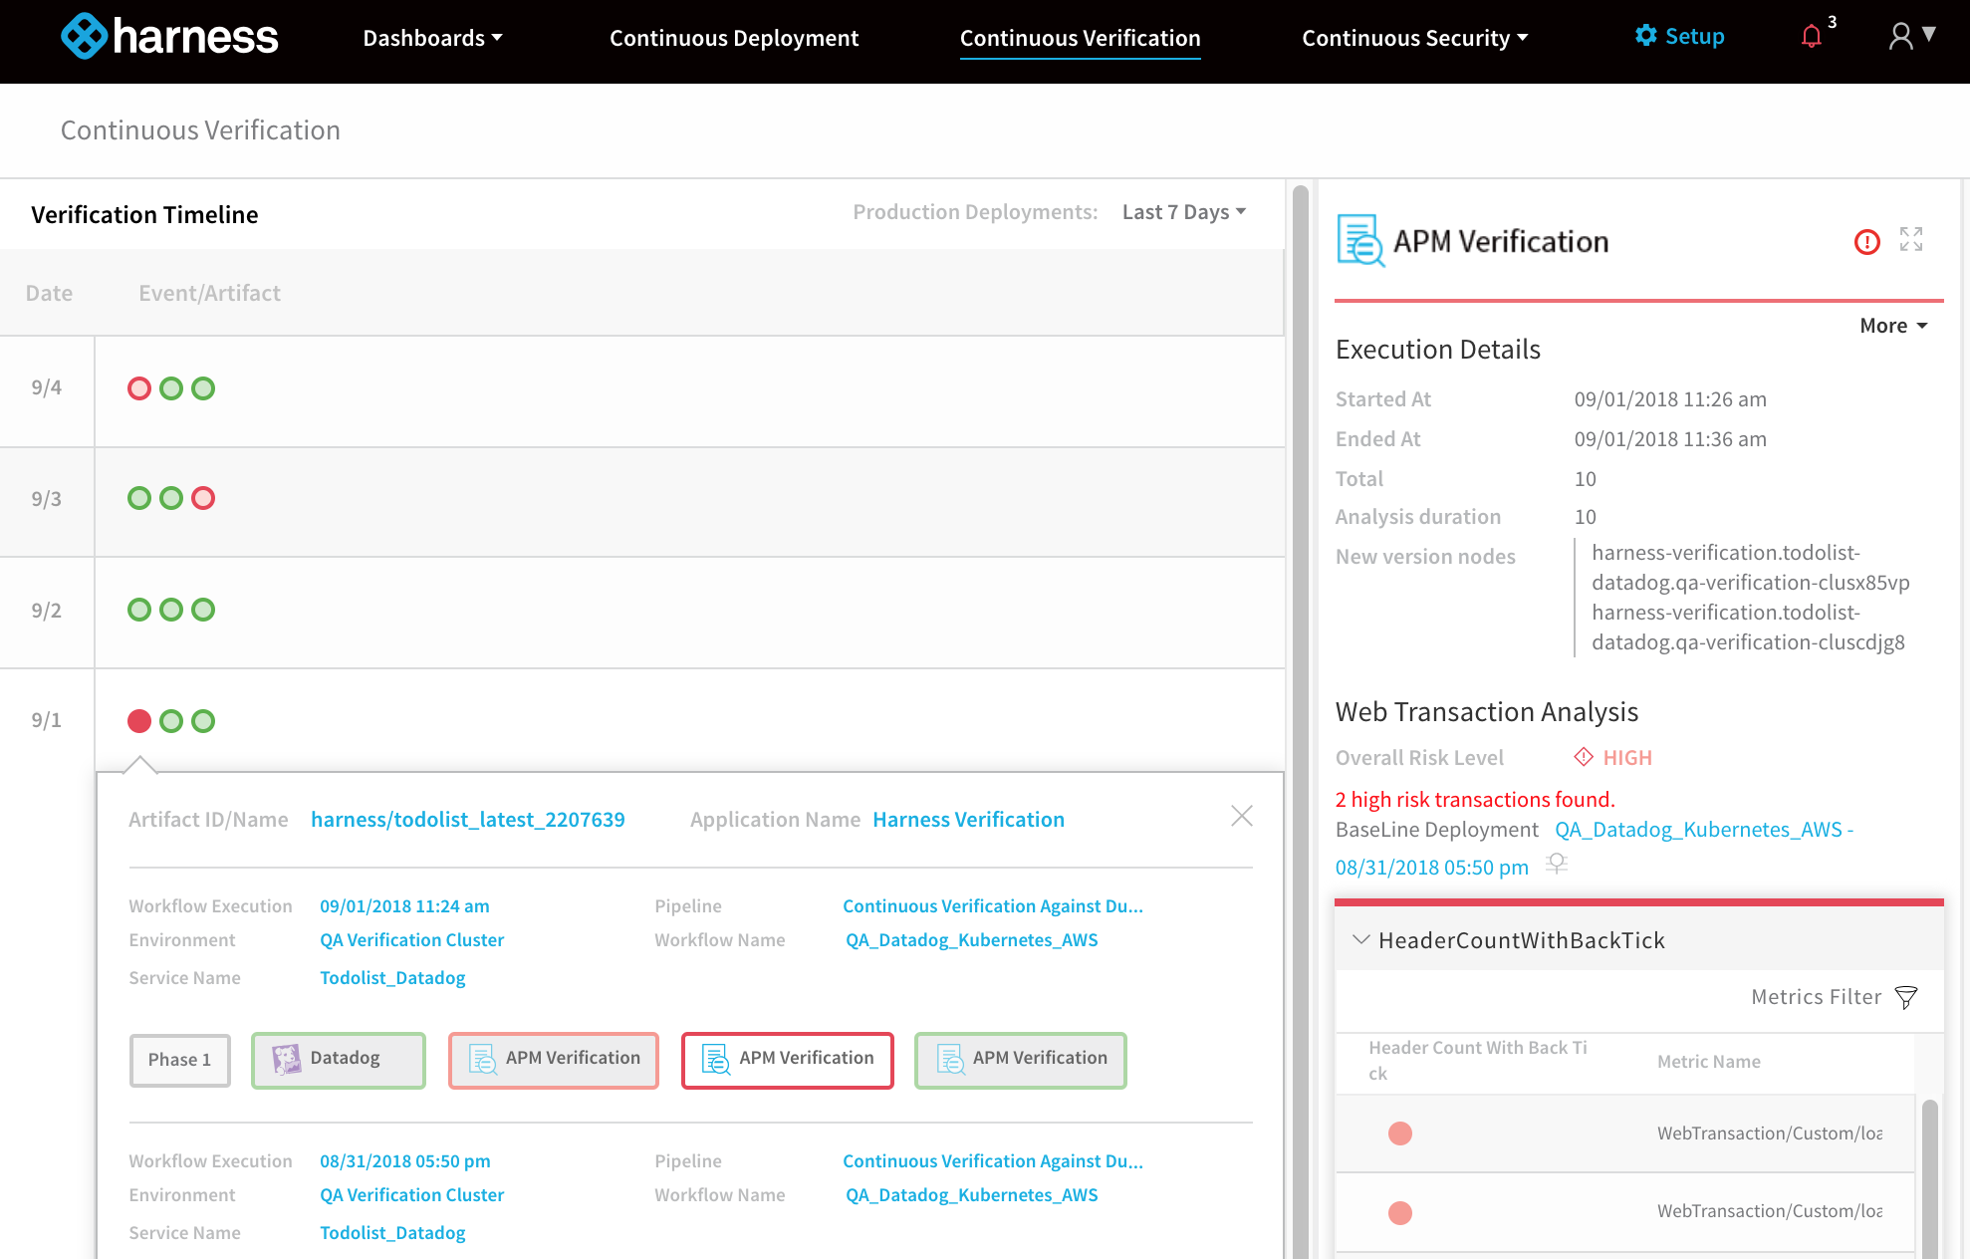This screenshot has height=1259, width=1970.
Task: Click the Header Count With Back Tick column header
Action: pos(1478,1061)
